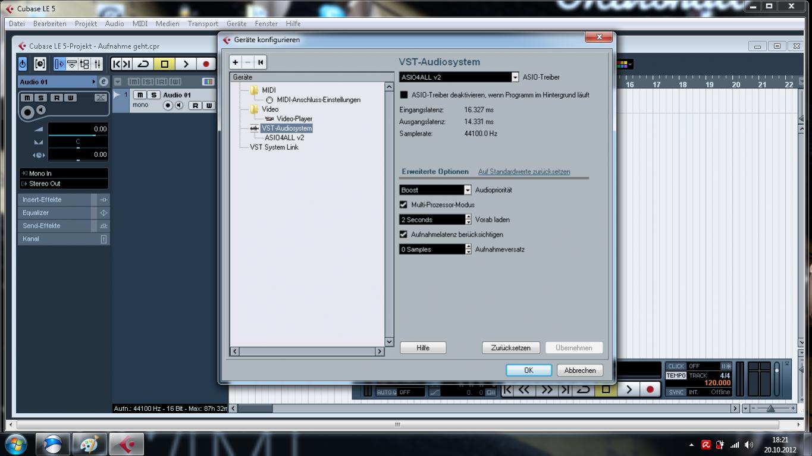The width and height of the screenshot is (812, 456).
Task: Click the Cycle button in transport panel
Action: click(x=584, y=389)
